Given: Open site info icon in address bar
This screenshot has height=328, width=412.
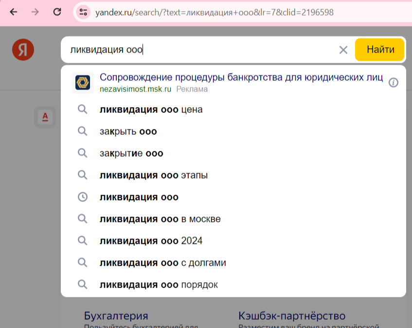Looking at the screenshot, I should pos(83,12).
